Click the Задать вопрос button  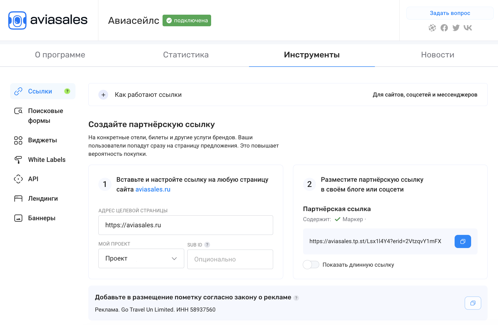(450, 13)
